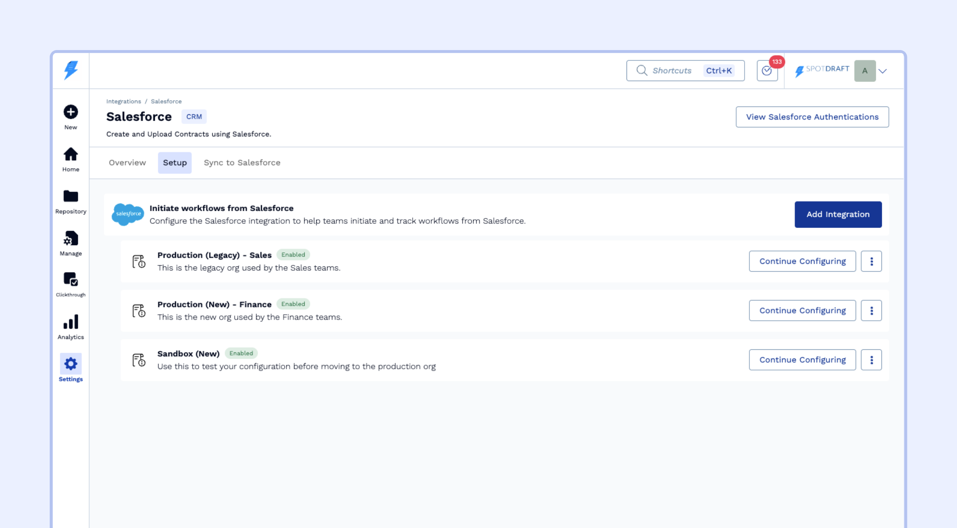
Task: Open the Sync to Salesforce tab
Action: (242, 163)
